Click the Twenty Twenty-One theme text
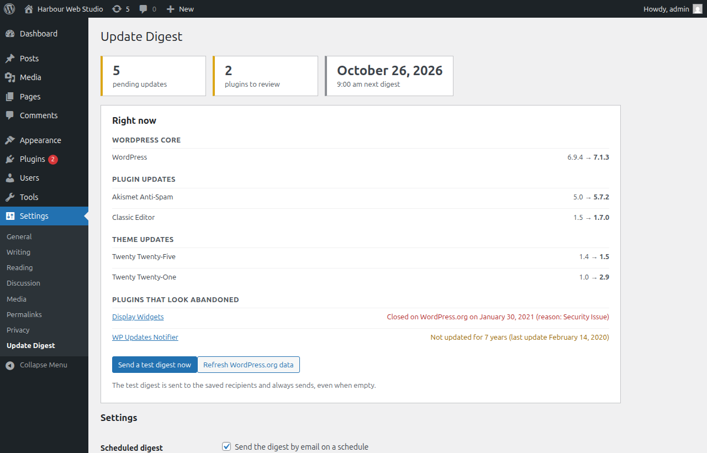Screen dimensions: 707x453 pos(144,277)
